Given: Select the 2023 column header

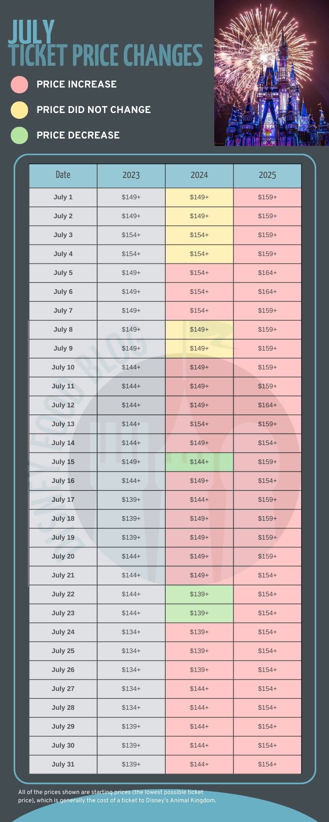Looking at the screenshot, I should click(131, 175).
